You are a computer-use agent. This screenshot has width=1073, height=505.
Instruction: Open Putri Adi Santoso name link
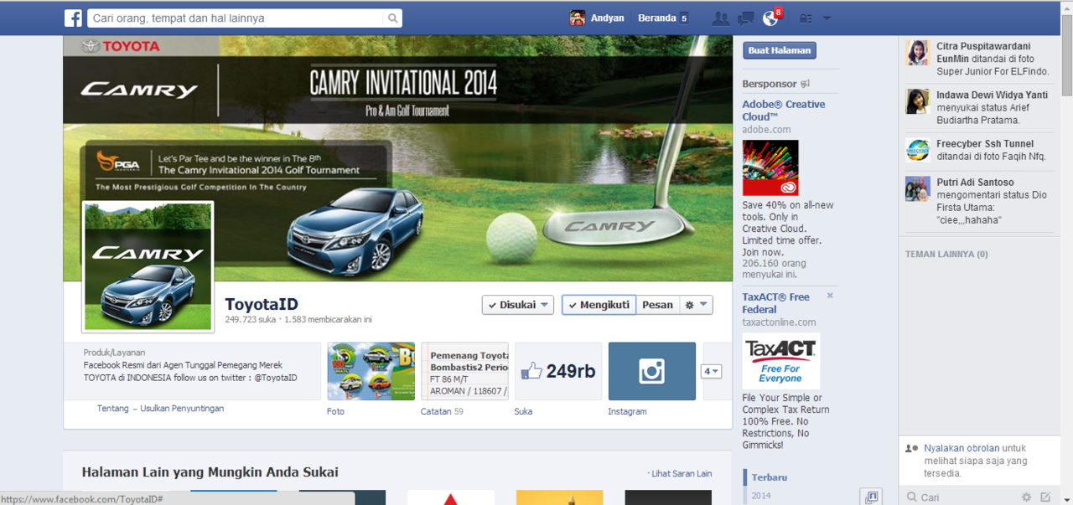pyautogui.click(x=975, y=183)
